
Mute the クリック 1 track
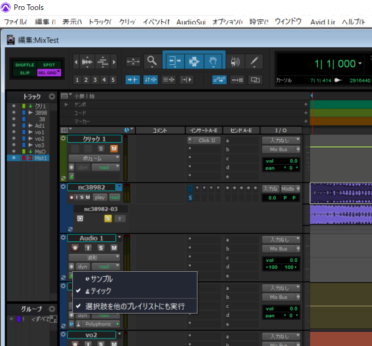tap(114, 149)
